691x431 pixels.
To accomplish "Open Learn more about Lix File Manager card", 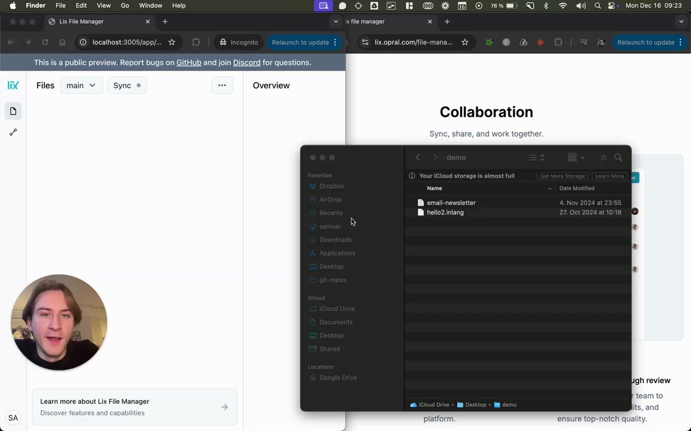I will coord(135,407).
